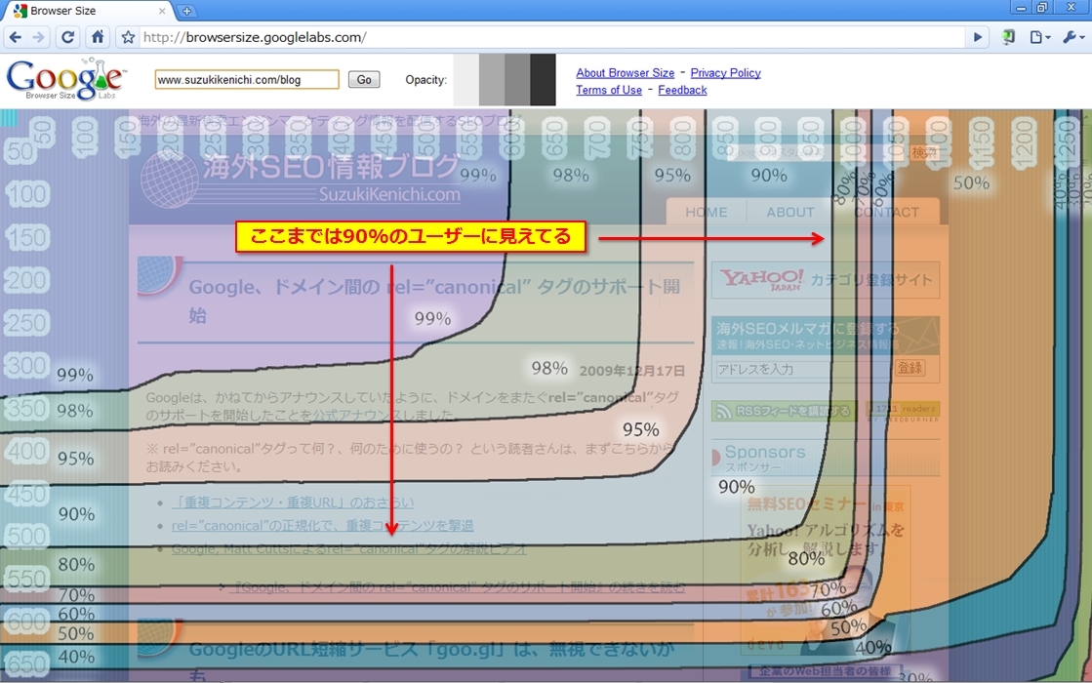Restore down the browser window
Screen dimensions: 1092x683
(x=1042, y=8)
